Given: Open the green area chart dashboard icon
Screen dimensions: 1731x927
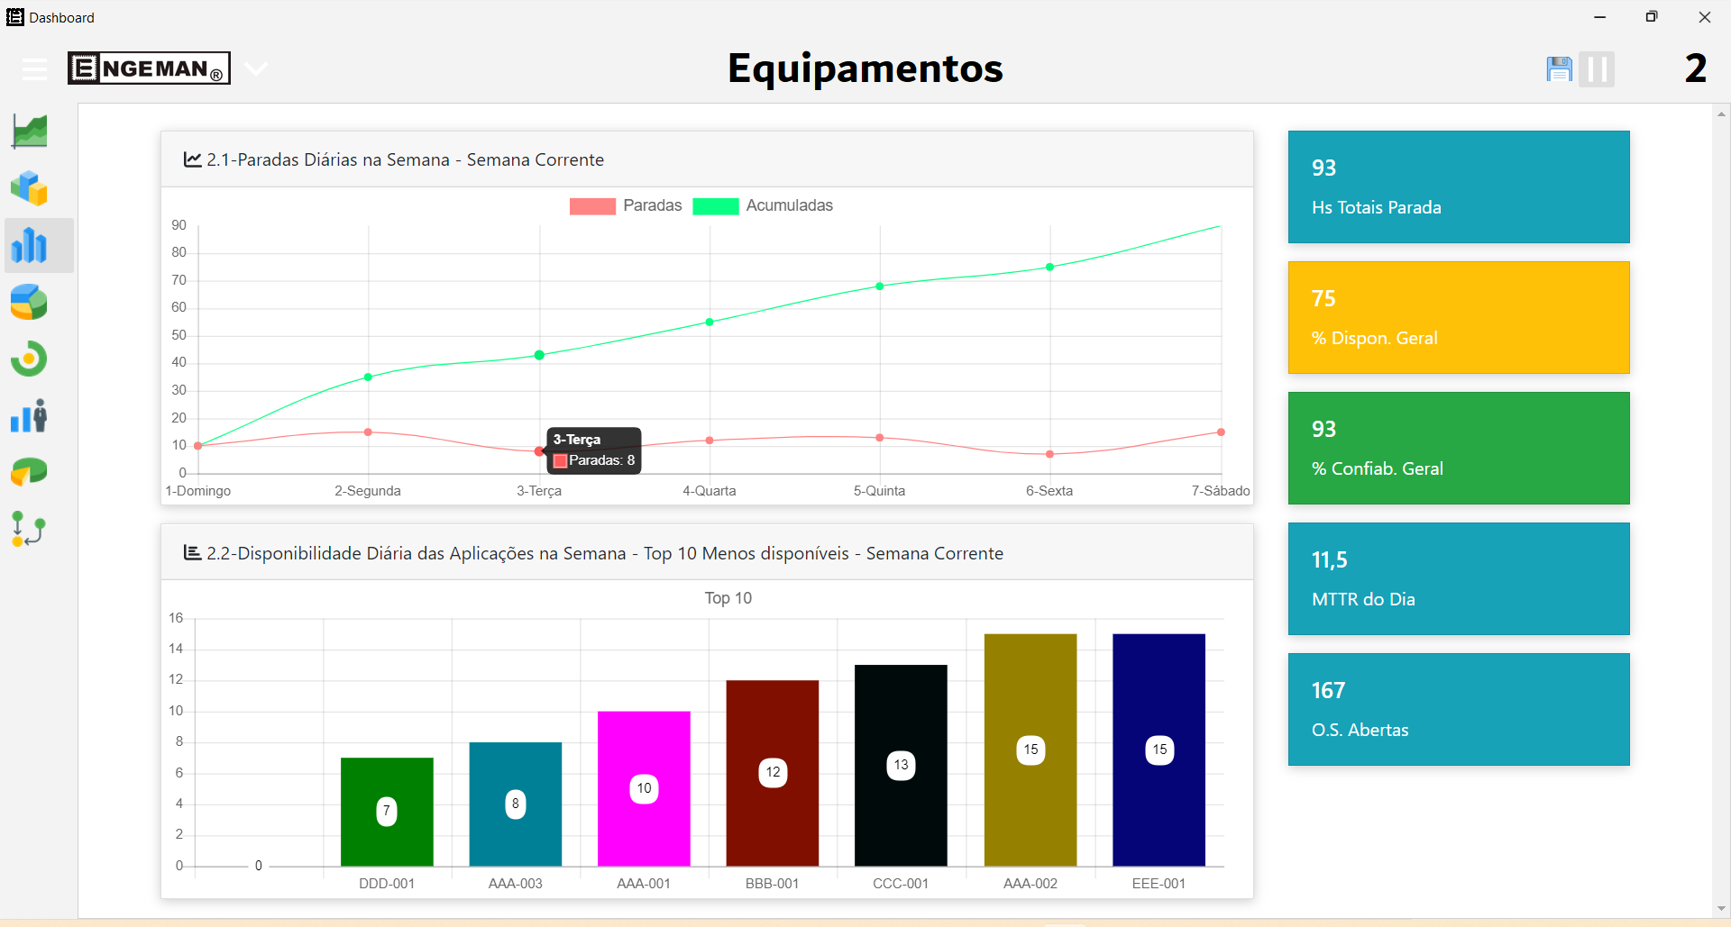Looking at the screenshot, I should pos(30,132).
